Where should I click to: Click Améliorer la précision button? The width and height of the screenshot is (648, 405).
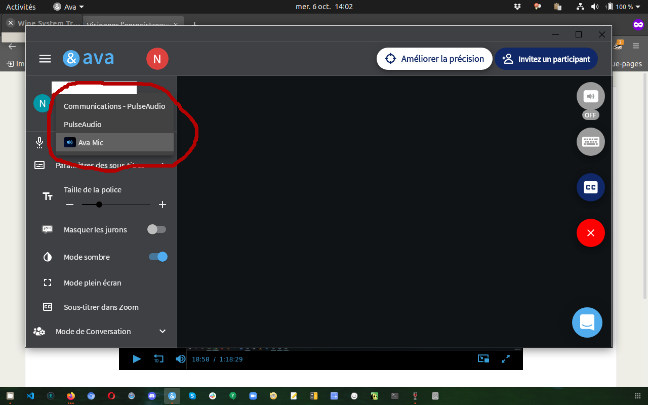(x=434, y=59)
